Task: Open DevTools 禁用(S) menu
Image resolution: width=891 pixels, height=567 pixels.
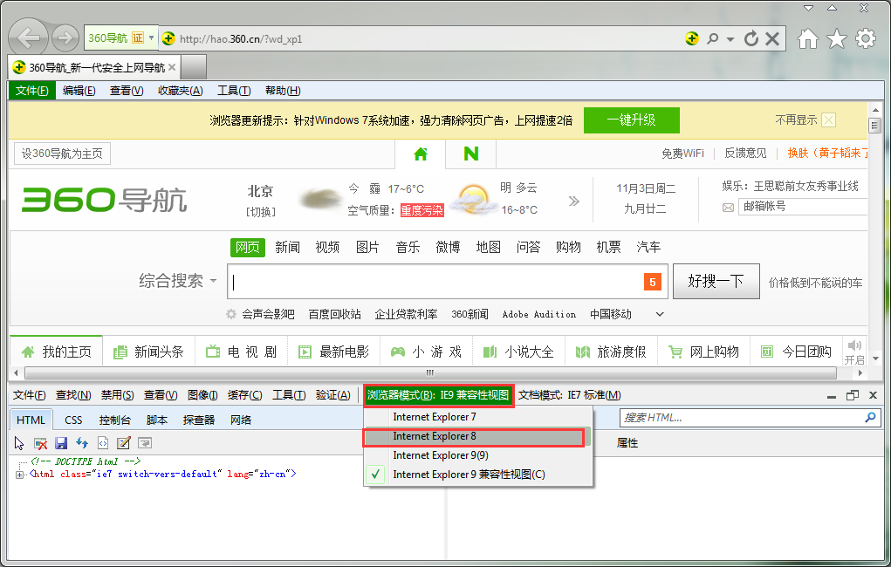Action: tap(117, 395)
